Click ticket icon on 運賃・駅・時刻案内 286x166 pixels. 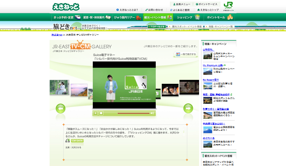coord(108,18)
